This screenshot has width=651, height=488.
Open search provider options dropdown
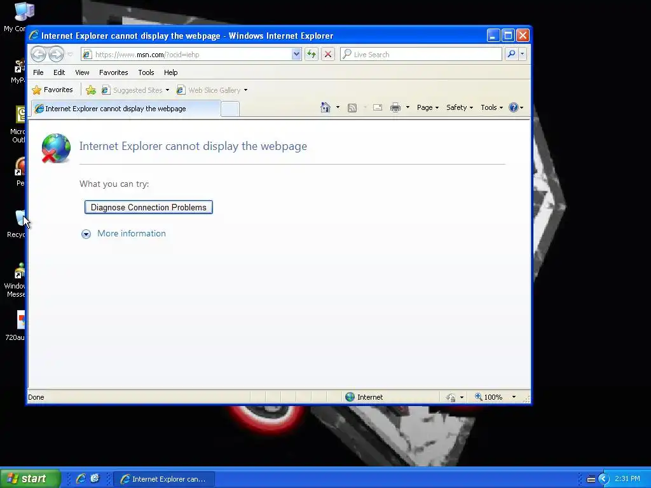pos(523,54)
